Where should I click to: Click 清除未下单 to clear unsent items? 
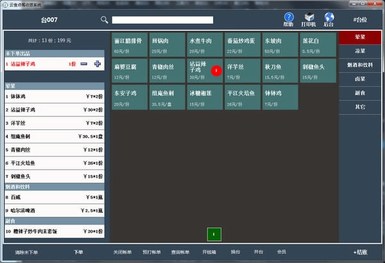click(x=27, y=252)
